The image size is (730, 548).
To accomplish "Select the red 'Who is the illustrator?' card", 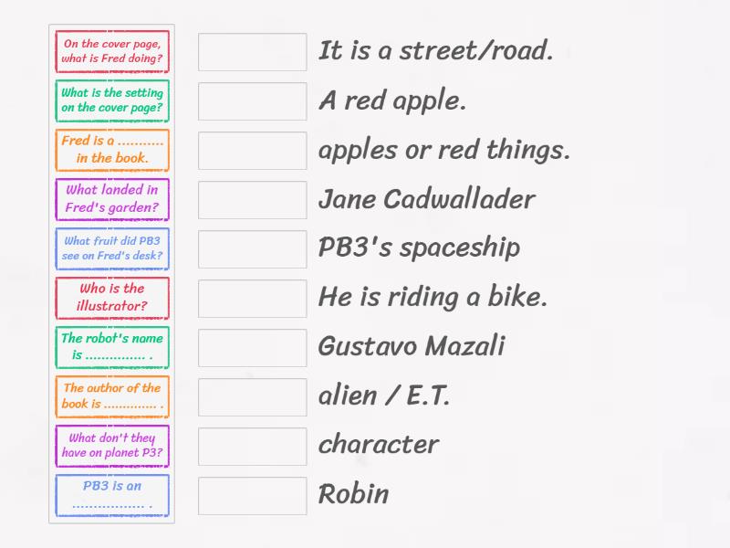I will click(111, 297).
